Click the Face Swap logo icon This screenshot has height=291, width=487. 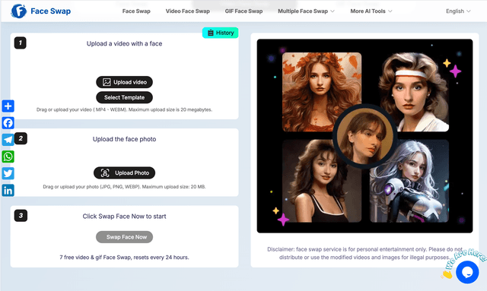pyautogui.click(x=18, y=11)
